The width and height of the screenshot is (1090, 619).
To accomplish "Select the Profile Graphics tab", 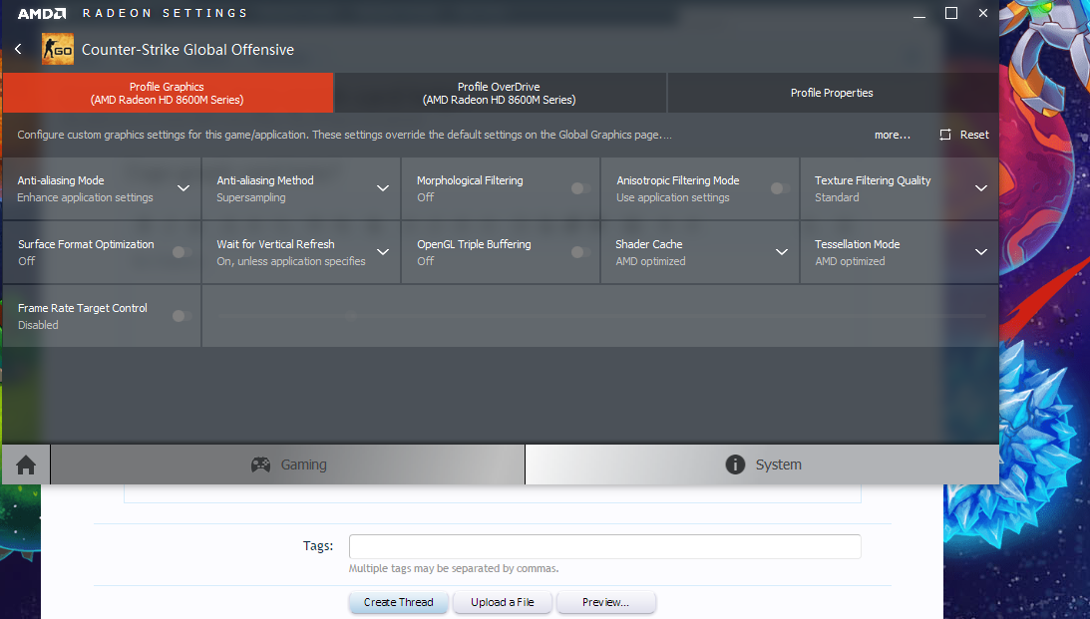I will [x=168, y=93].
